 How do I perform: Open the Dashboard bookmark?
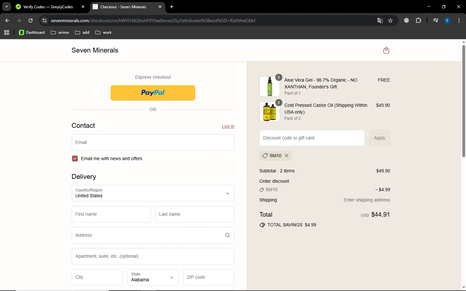coord(32,33)
